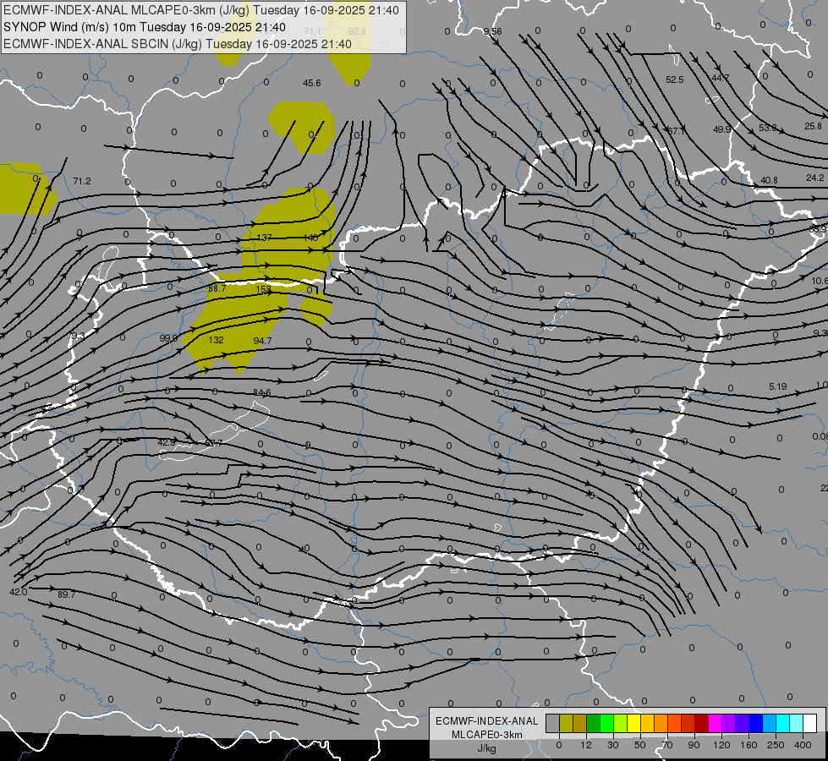Click the 153 value on the map
This screenshot has height=761, width=828.
click(x=264, y=289)
